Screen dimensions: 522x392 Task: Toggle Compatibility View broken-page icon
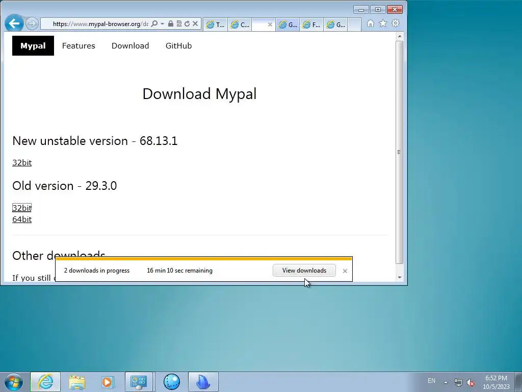point(179,23)
